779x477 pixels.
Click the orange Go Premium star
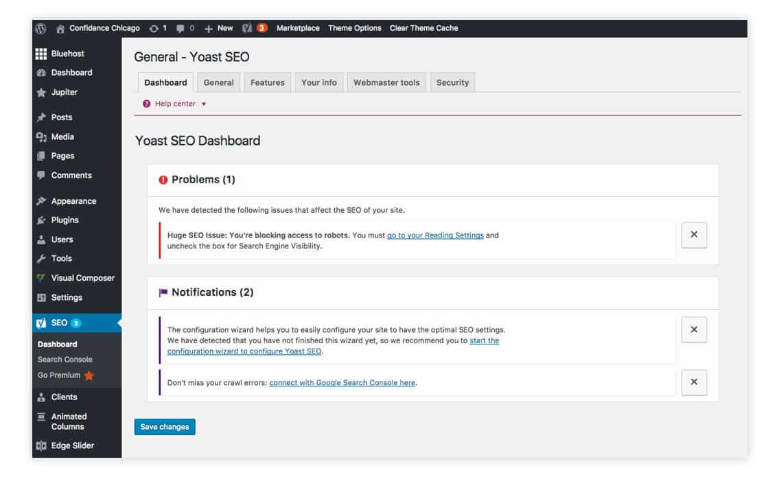point(89,375)
